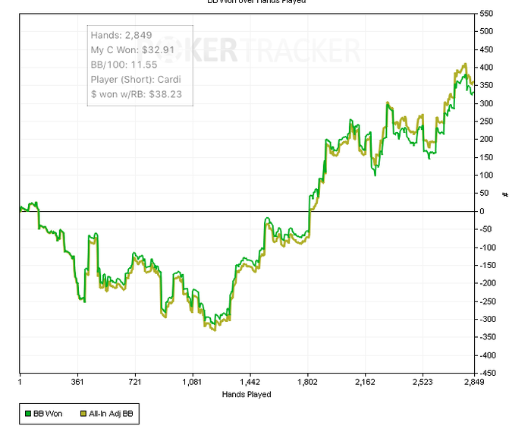Click the y-axis label 550
531x429 pixels.
click(x=486, y=14)
